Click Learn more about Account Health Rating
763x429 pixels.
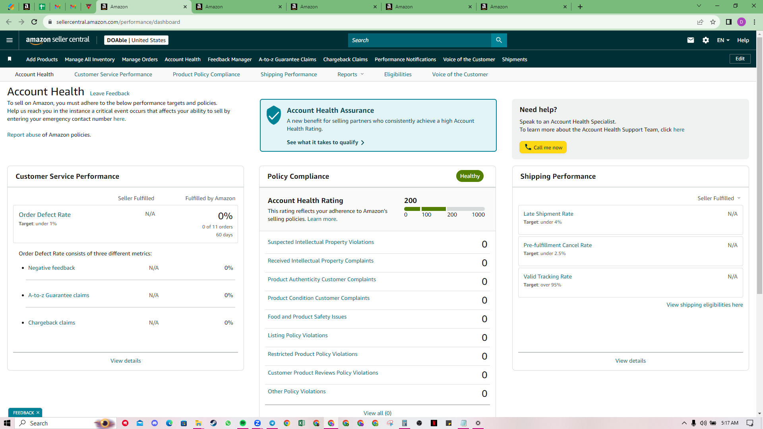pos(321,219)
